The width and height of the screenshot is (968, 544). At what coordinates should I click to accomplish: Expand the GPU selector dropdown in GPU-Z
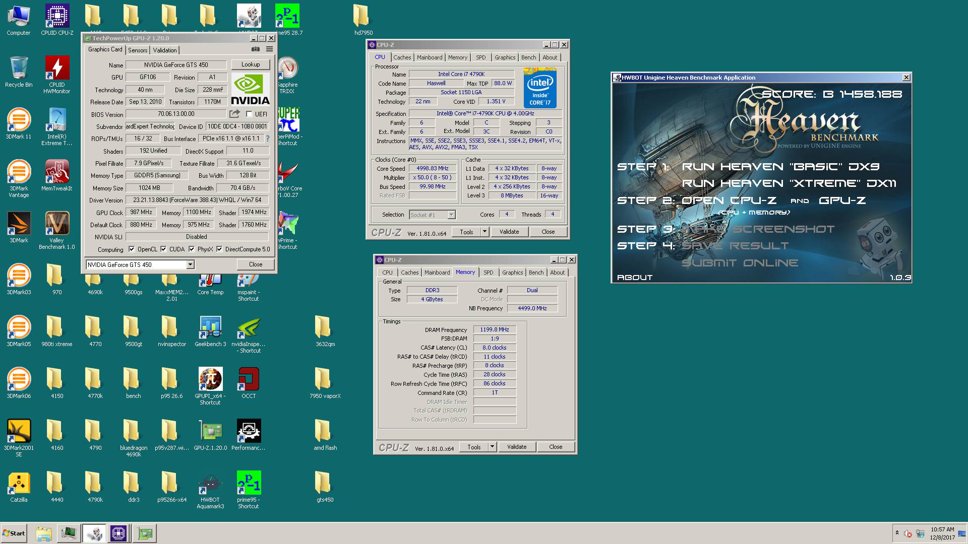click(x=190, y=265)
